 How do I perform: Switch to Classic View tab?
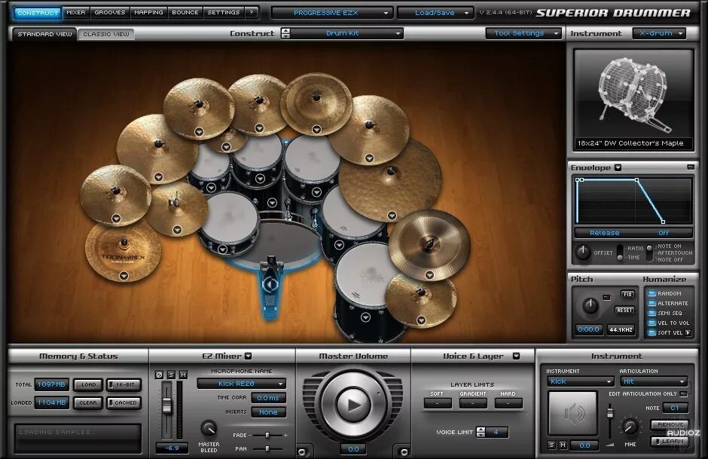[106, 34]
